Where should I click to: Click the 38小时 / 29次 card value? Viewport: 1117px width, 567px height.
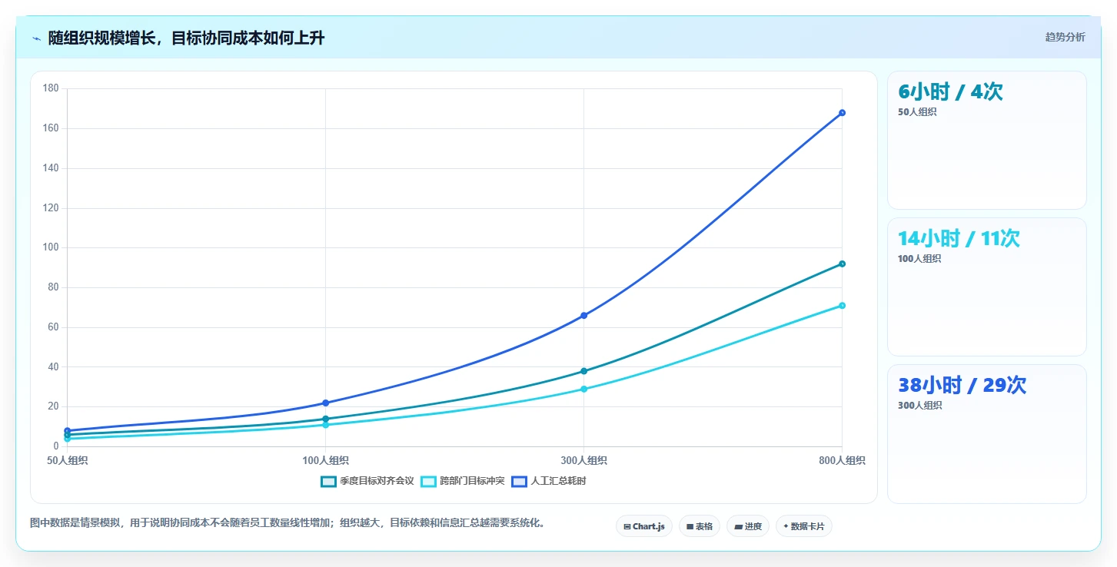click(x=962, y=386)
